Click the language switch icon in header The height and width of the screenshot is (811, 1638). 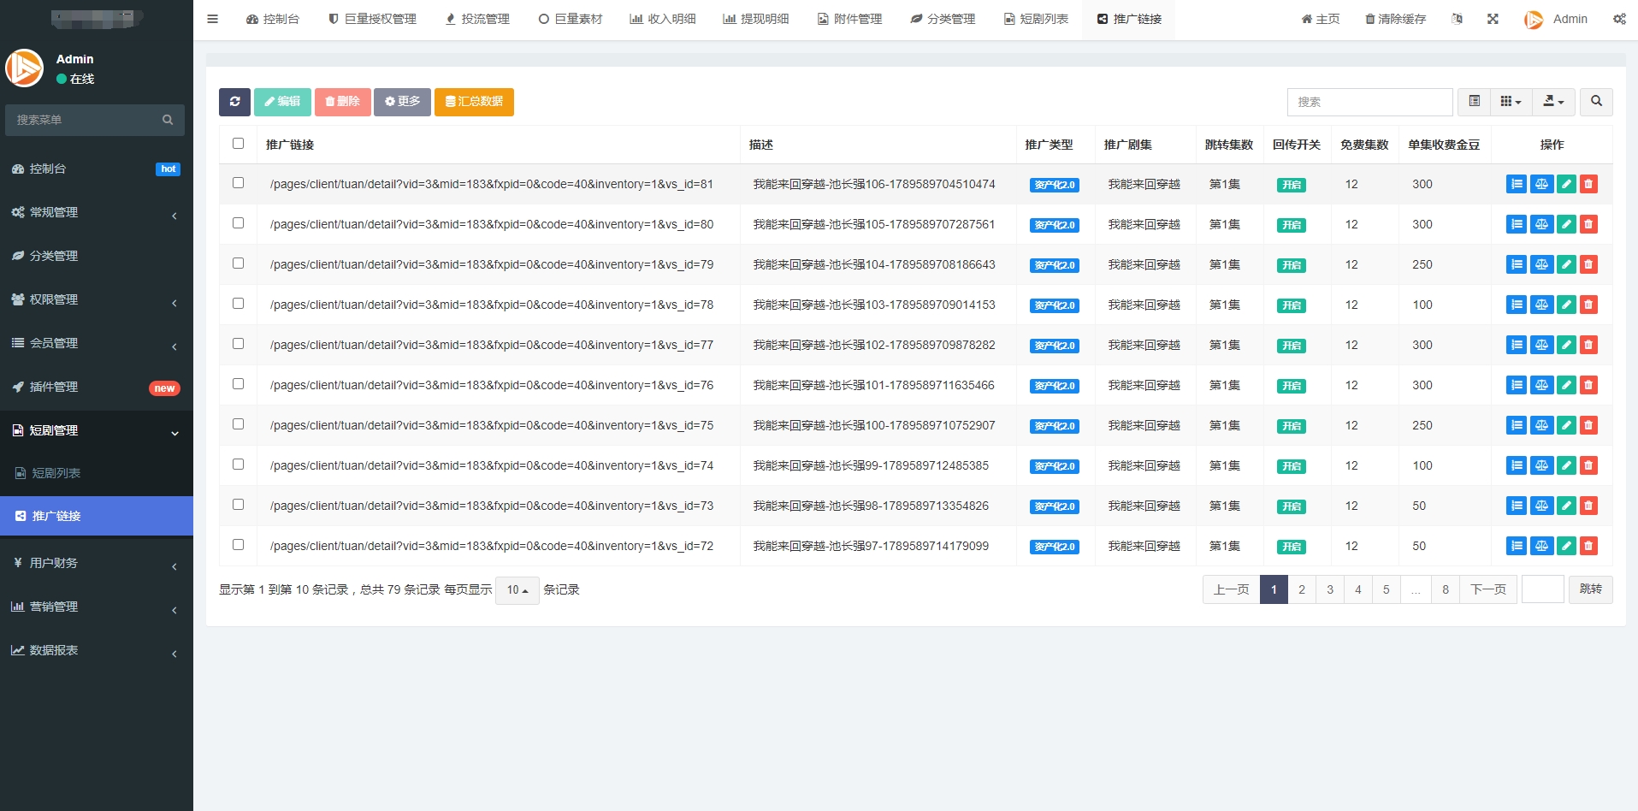1457,19
